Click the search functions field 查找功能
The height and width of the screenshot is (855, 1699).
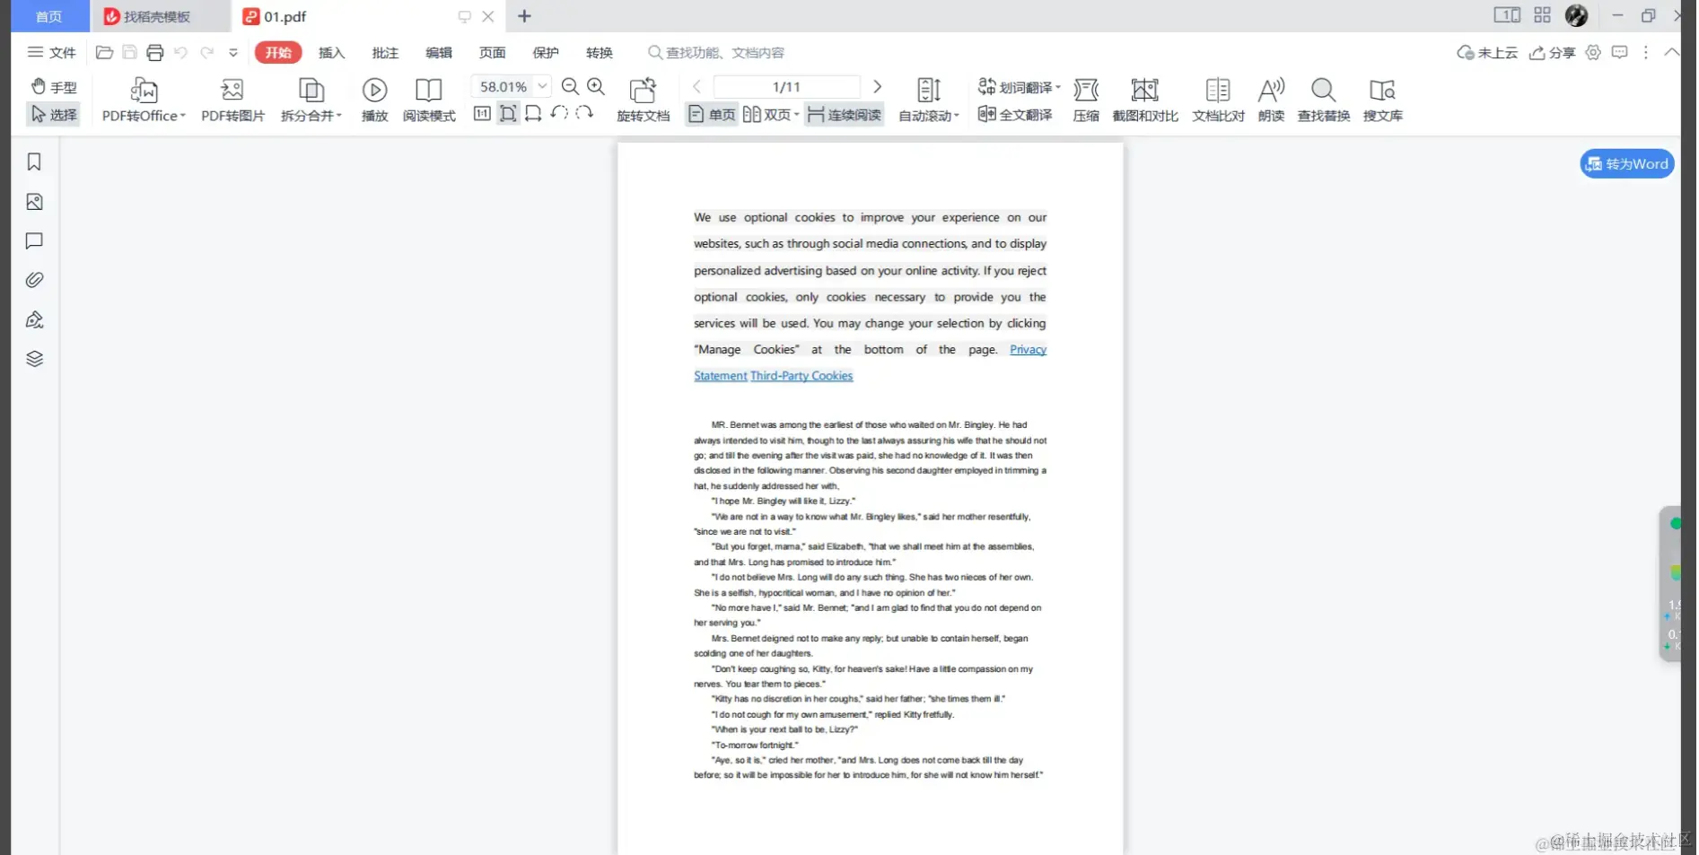[x=716, y=53]
